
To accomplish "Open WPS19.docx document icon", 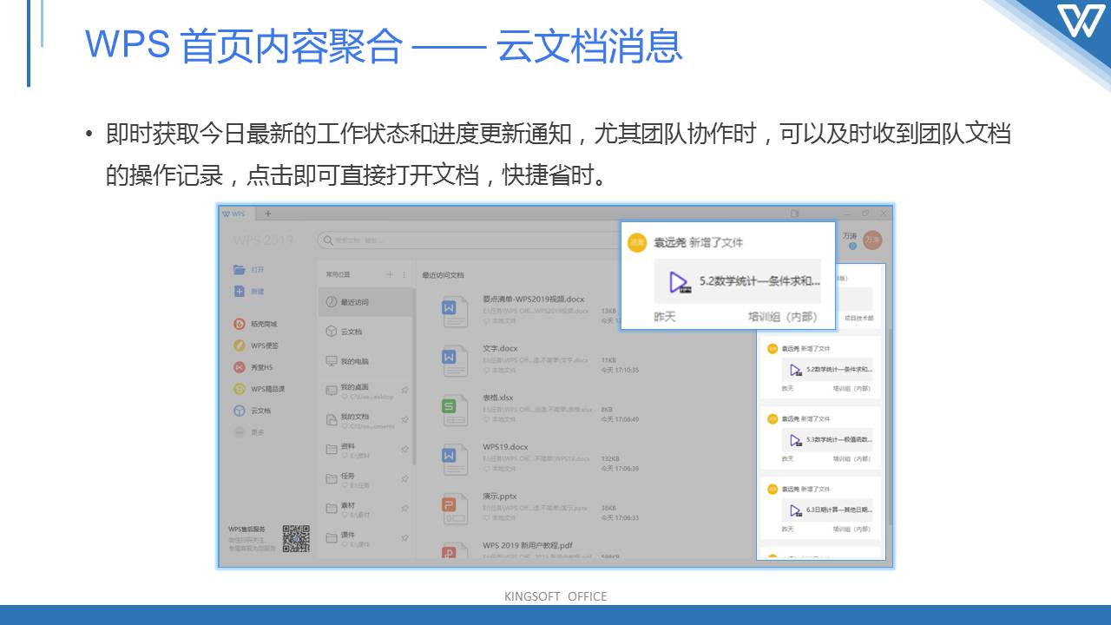I will tap(455, 458).
